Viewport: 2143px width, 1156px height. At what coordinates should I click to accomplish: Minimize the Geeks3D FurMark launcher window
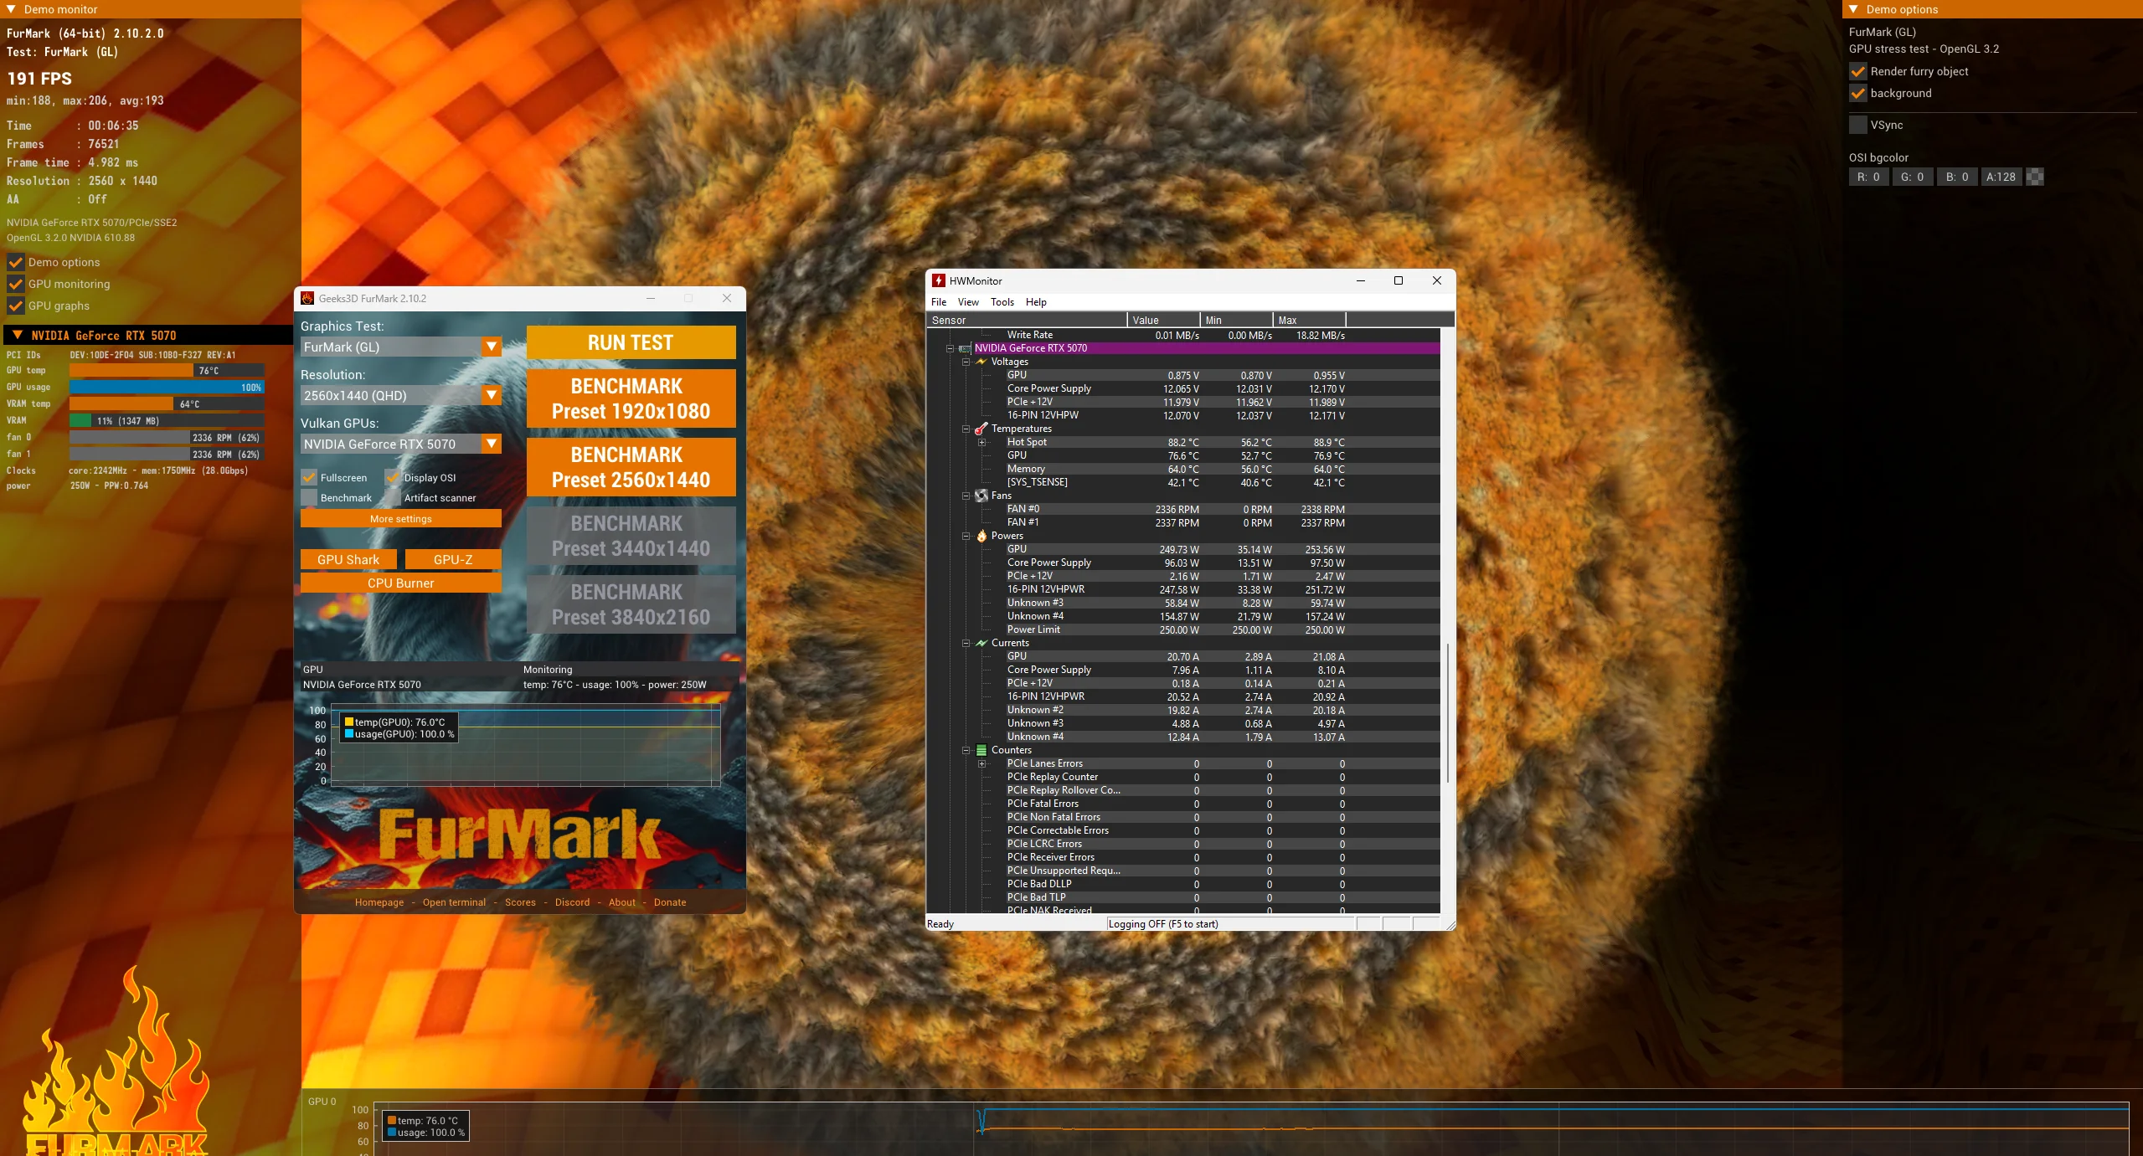651,298
